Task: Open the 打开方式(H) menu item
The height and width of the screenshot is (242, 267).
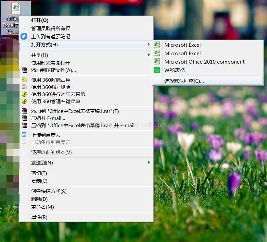Action: pos(86,44)
